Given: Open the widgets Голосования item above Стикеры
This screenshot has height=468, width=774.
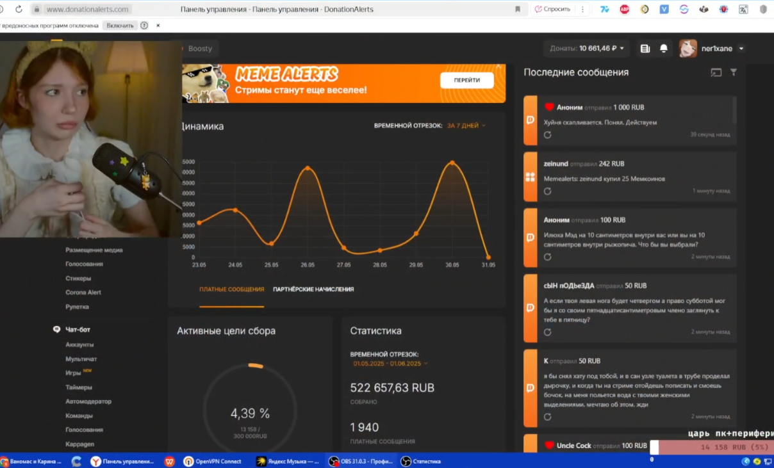Looking at the screenshot, I should point(84,264).
